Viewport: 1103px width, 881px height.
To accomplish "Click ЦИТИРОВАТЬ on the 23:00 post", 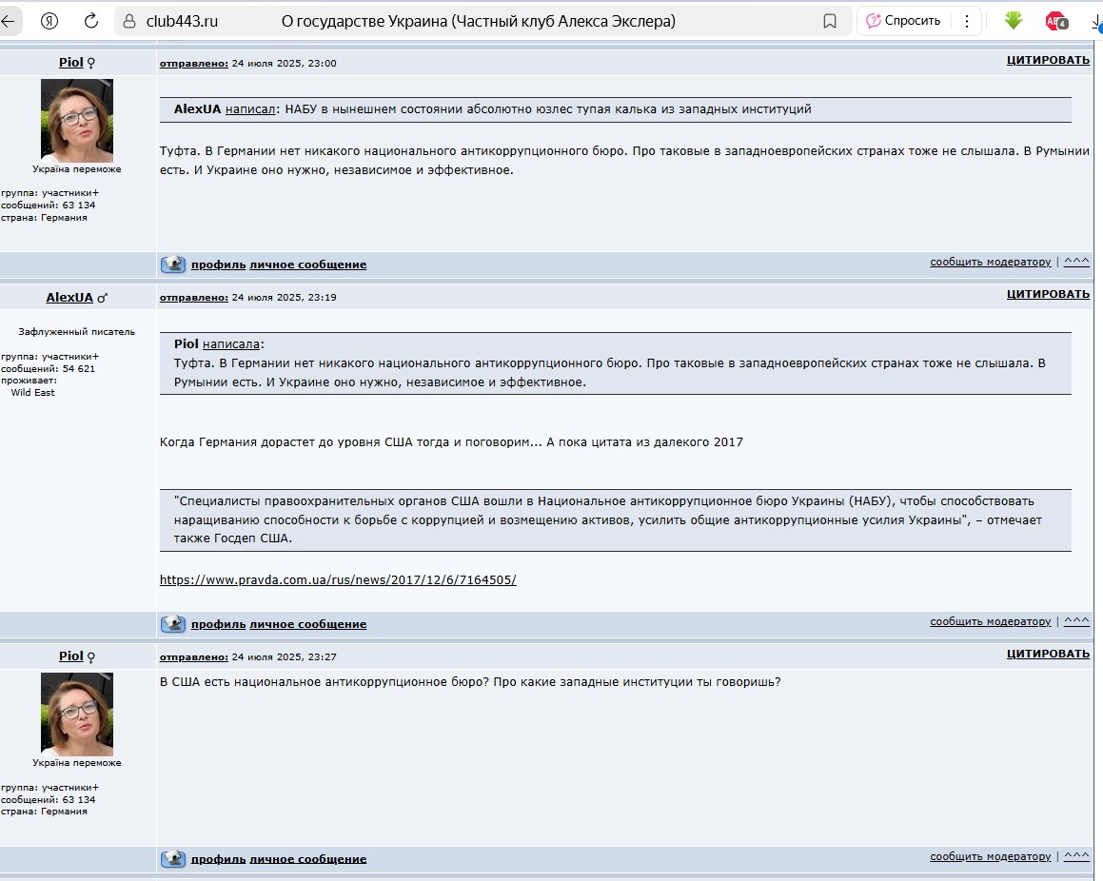I will coord(1048,60).
